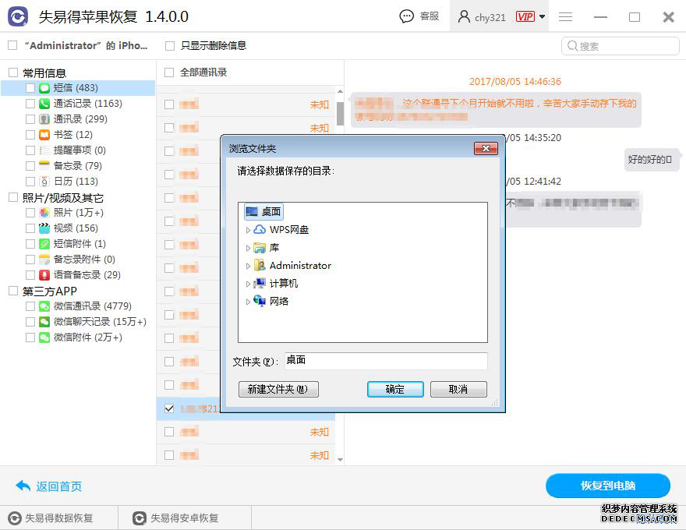Screen dimensions: 686x530
Task: Click the SMS messages green icon
Action: (x=44, y=88)
